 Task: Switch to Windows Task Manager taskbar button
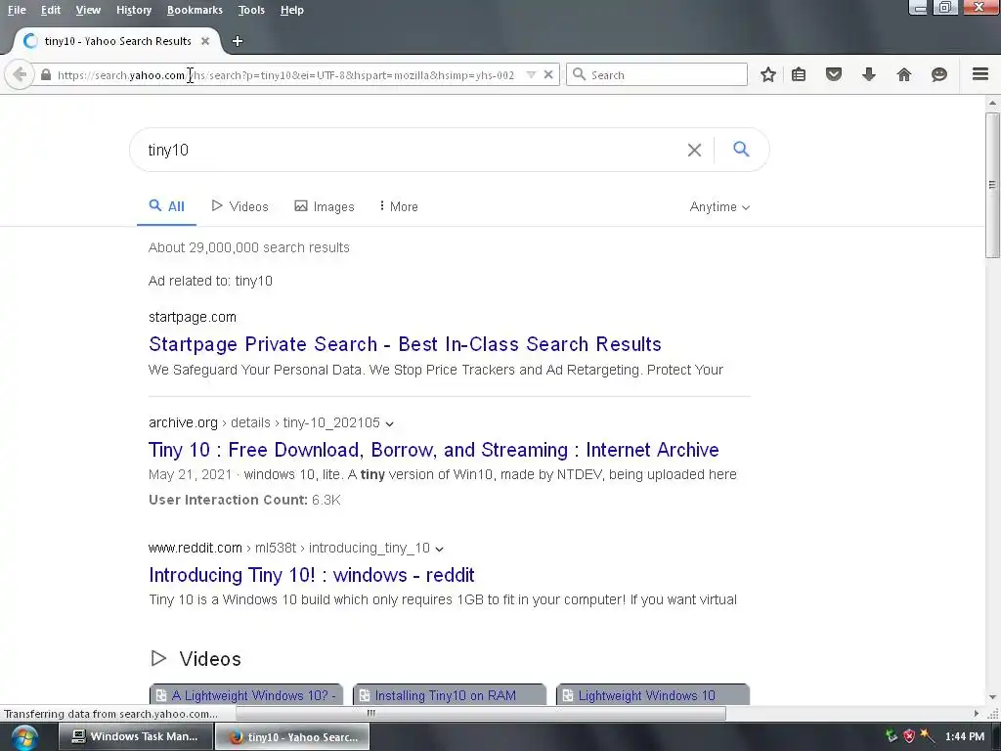(135, 736)
